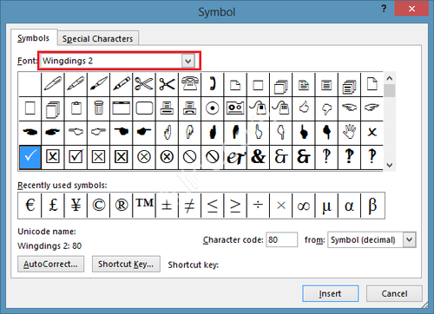Pick the telephone symbol in grid

190,84
